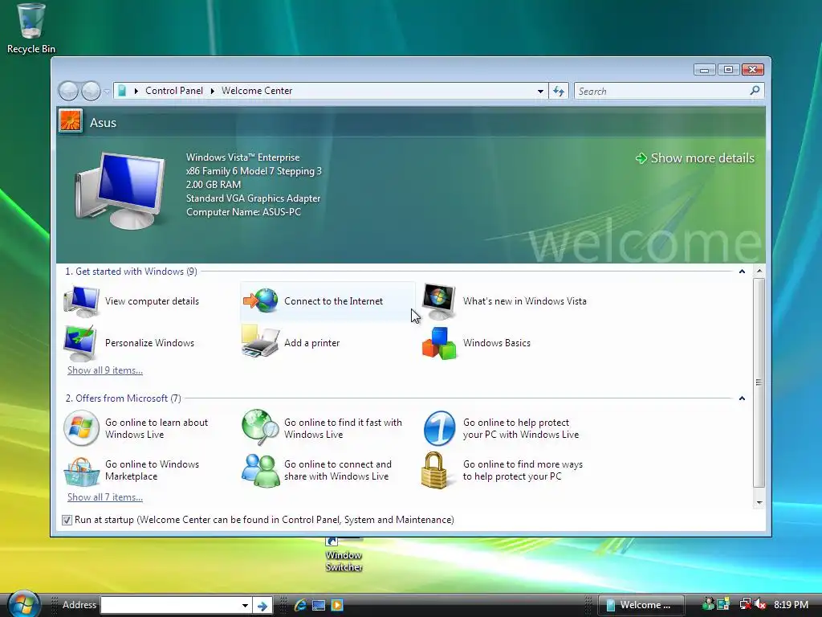Viewport: 822px width, 617px height.
Task: Click the muted volume tray icon
Action: tap(760, 604)
